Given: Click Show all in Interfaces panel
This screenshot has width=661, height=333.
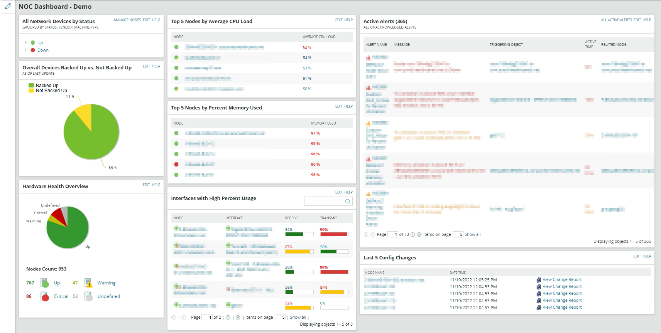Looking at the screenshot, I should click(x=298, y=318).
